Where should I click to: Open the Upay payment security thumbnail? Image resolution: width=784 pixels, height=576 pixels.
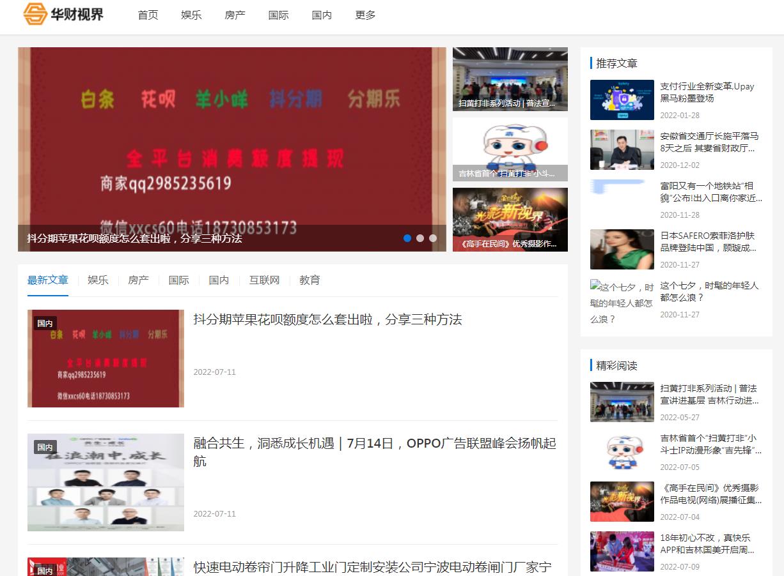click(622, 100)
